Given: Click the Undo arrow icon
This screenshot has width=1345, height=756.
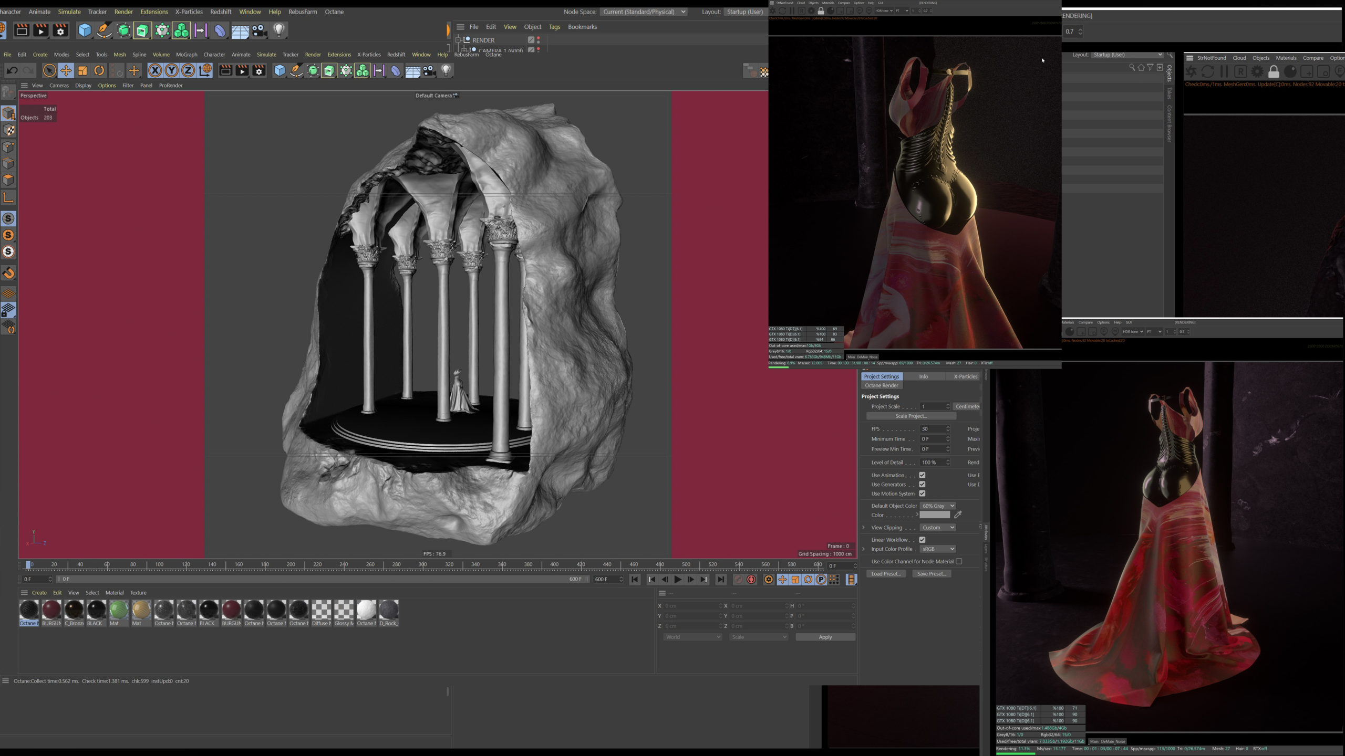Looking at the screenshot, I should point(12,70).
